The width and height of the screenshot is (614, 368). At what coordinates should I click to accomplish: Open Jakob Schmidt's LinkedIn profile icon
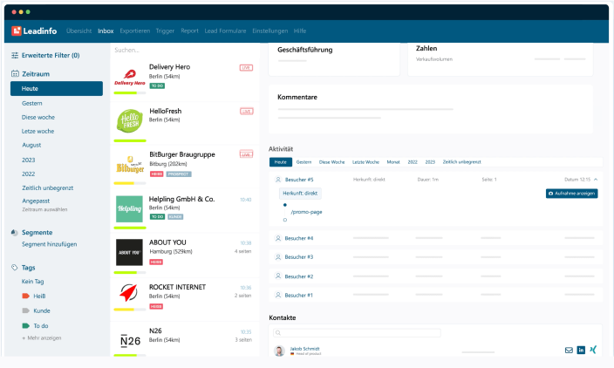coord(581,350)
